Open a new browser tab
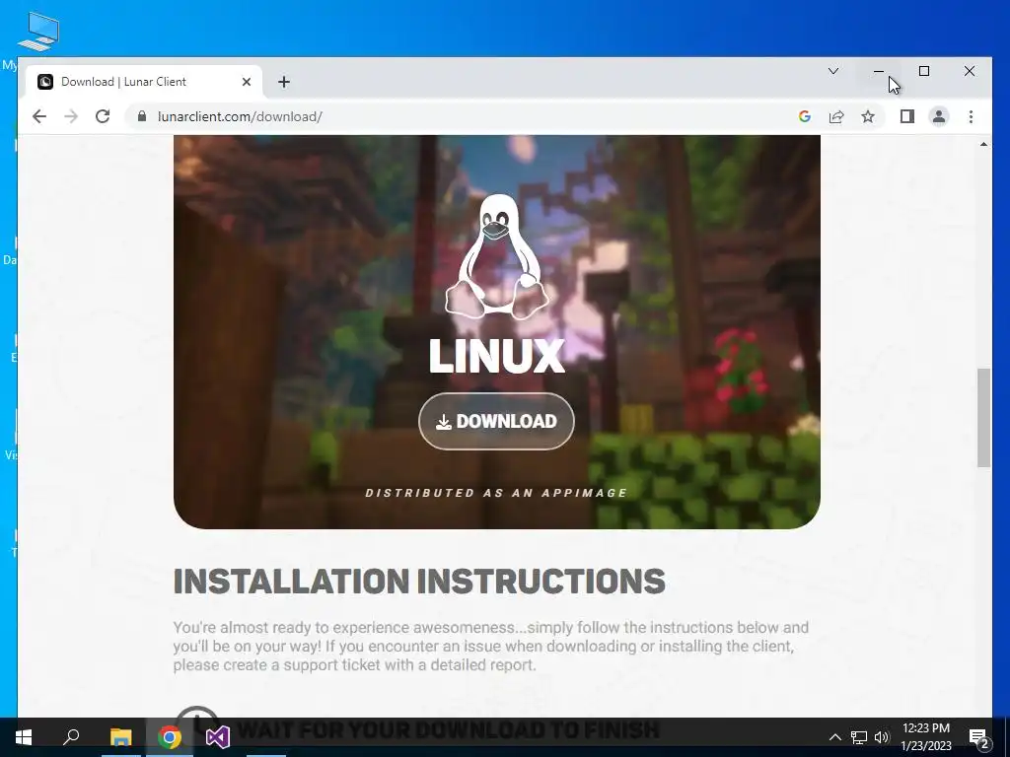This screenshot has width=1010, height=757. click(x=284, y=82)
